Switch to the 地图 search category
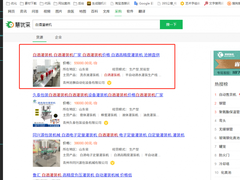This screenshot has height=180, width=240. coord(82,11)
